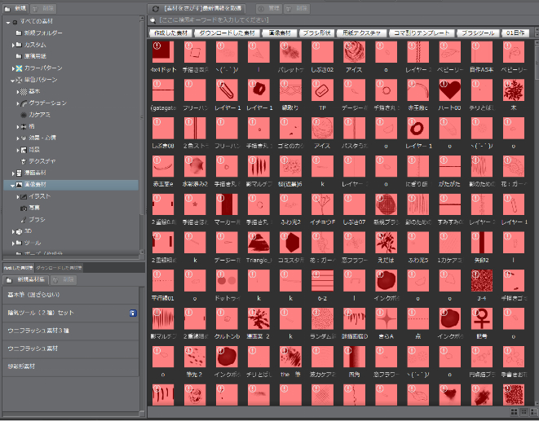Screen dimensions: 539x421
Task: Toggle the ダウンロードした素材 tag filter
Action: point(228,33)
